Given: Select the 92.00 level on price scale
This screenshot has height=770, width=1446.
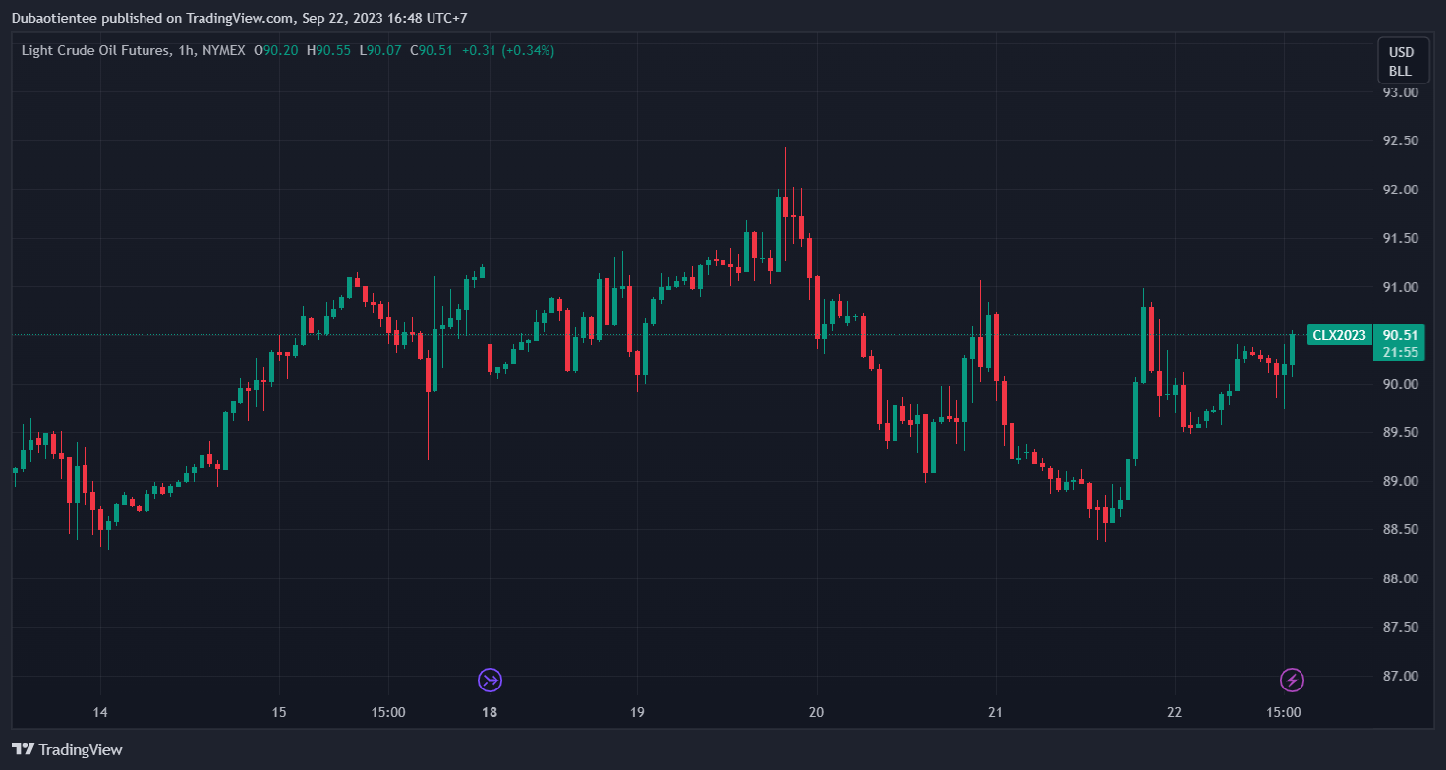Looking at the screenshot, I should [1400, 190].
